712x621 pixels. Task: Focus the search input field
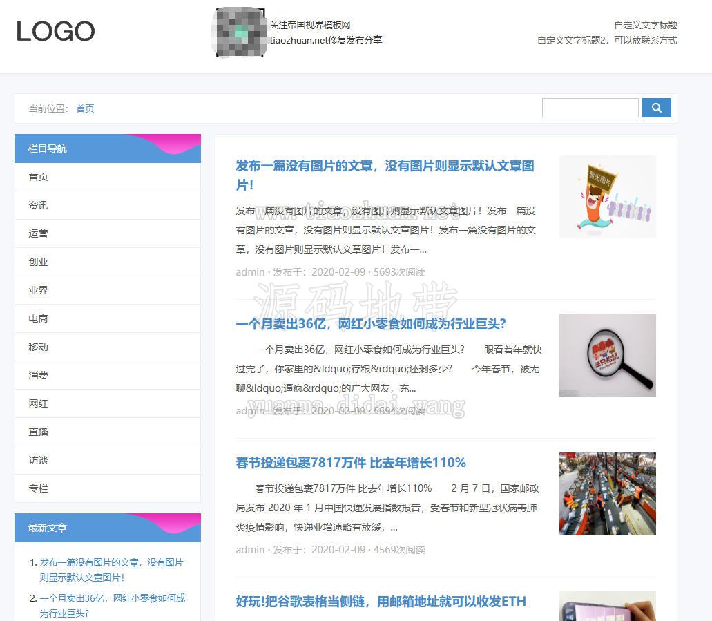[x=590, y=108]
